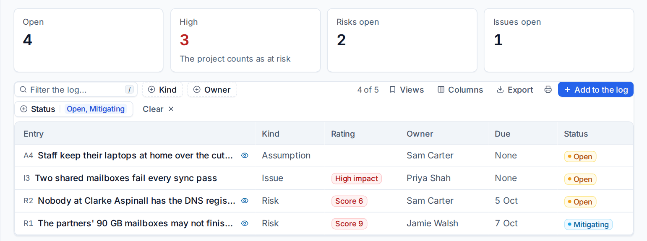Click owner Priya Shah in row I3
This screenshot has width=647, height=241.
(428, 178)
